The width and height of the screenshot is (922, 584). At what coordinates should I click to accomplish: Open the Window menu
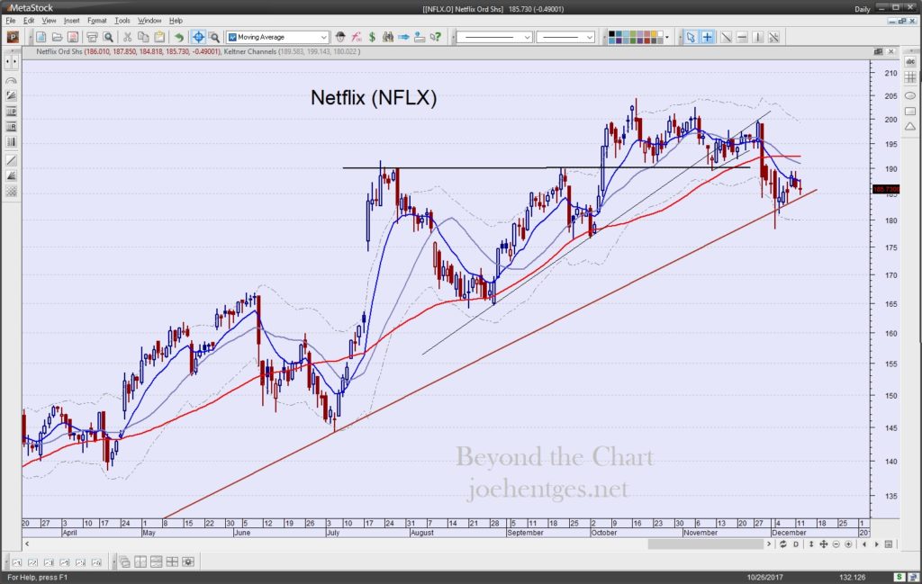tap(149, 21)
